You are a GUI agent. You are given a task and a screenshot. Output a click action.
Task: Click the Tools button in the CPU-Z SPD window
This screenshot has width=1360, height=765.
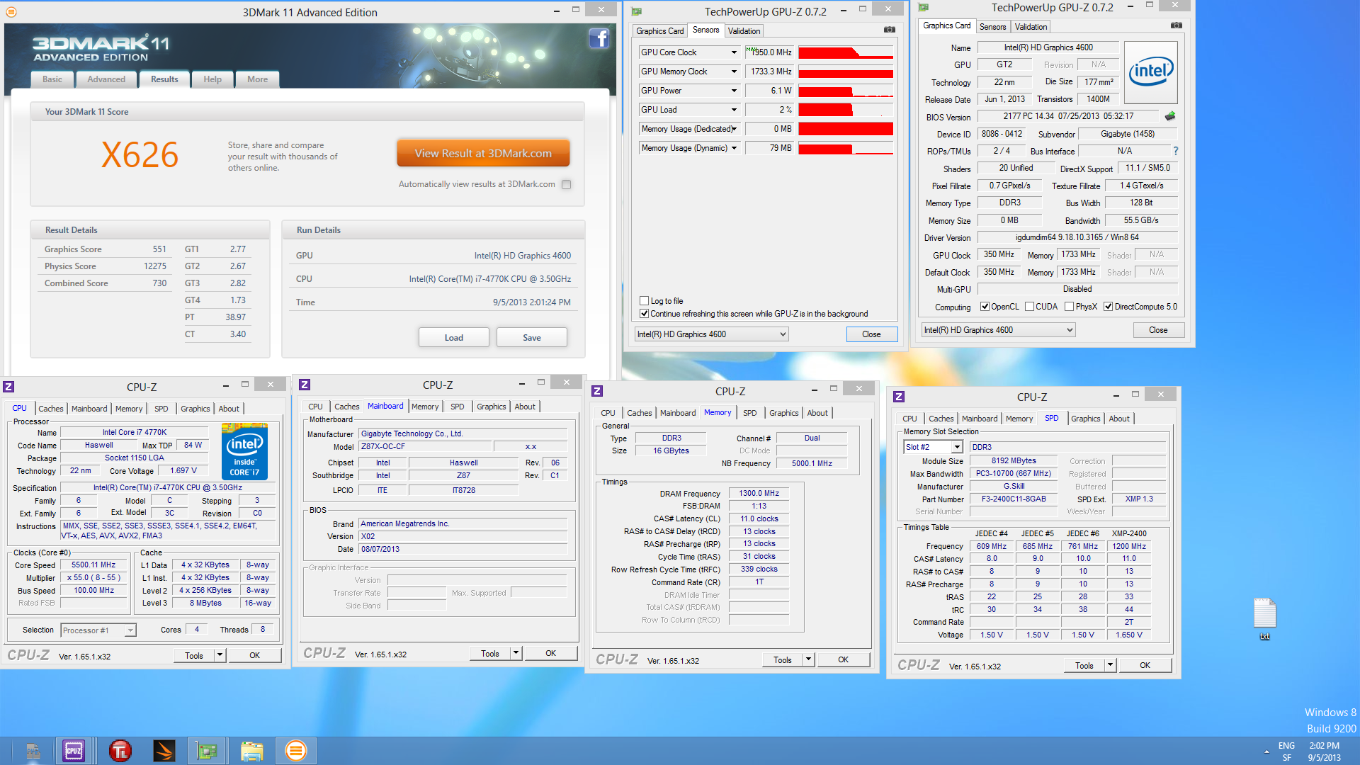point(1084,665)
